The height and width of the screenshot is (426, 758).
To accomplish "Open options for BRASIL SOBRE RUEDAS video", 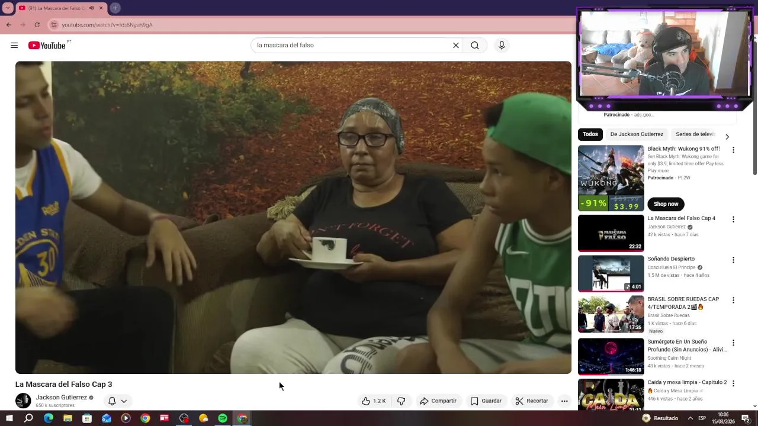I will click(x=733, y=300).
